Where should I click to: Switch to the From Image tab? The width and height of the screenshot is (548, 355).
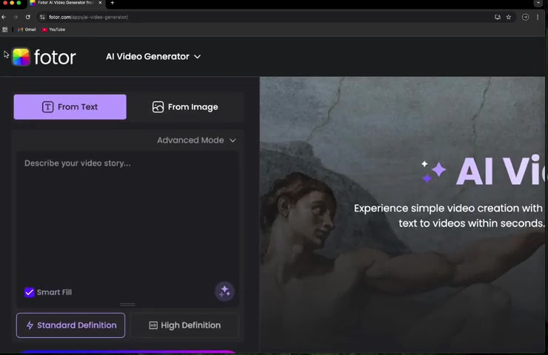point(185,106)
